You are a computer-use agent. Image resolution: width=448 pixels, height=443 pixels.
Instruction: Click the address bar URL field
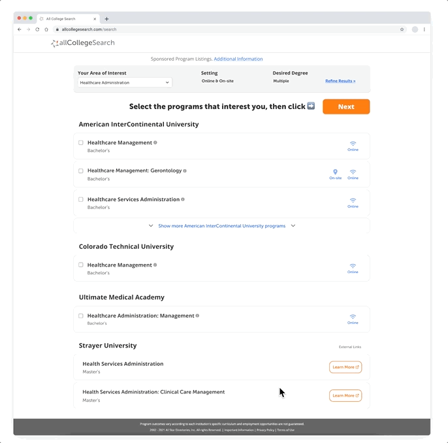tap(227, 29)
